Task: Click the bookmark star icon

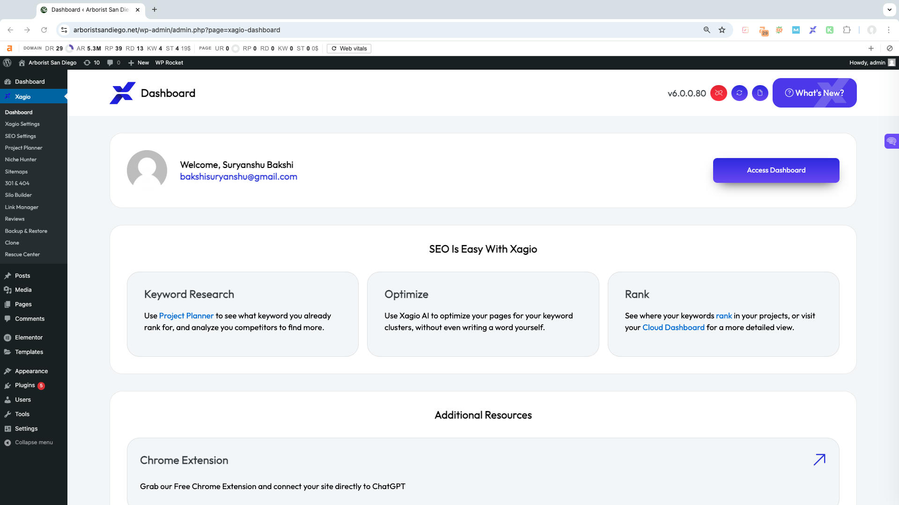Action: tap(722, 30)
